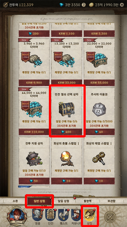The height and width of the screenshot is (227, 127).
Task: Purchase the KRW 110,000 diamond pack
Action: (34, 132)
